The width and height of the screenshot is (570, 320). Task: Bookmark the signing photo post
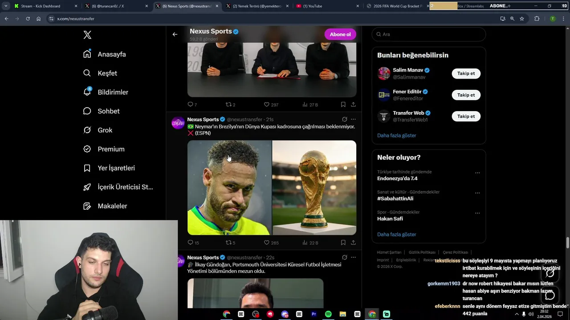pos(343,104)
